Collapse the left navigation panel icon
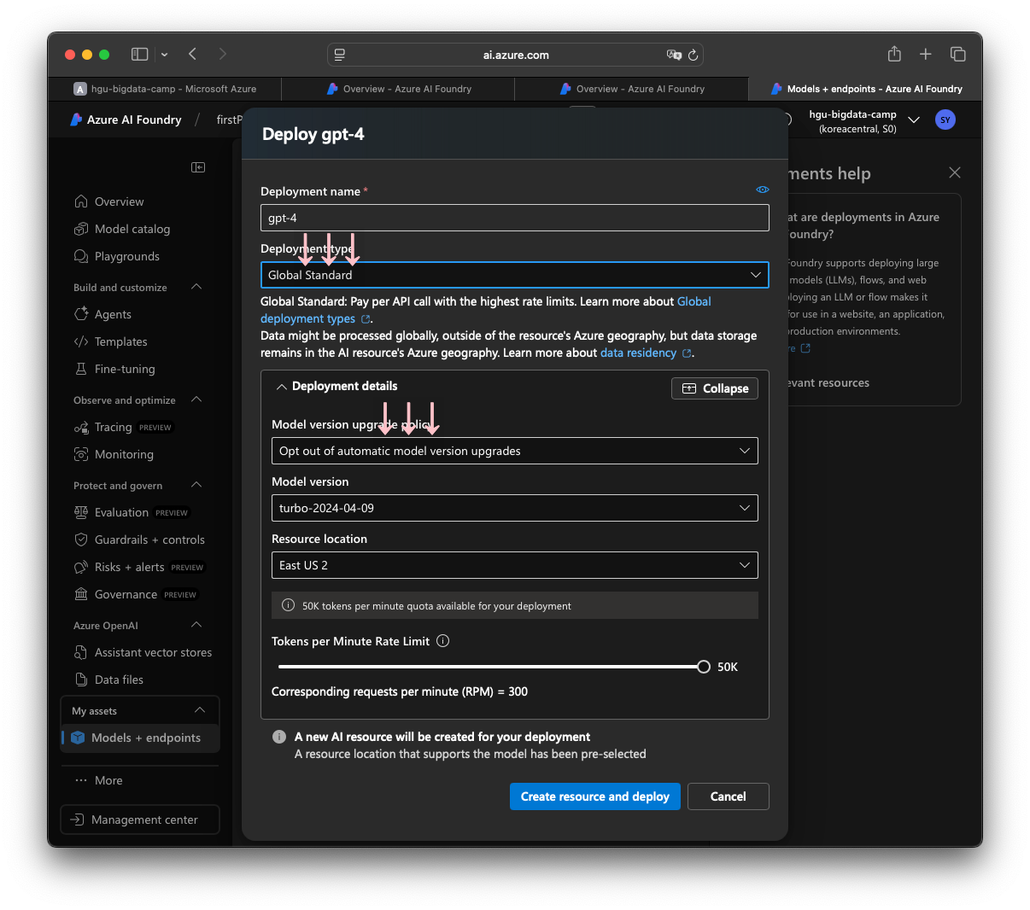The image size is (1030, 910). click(198, 167)
